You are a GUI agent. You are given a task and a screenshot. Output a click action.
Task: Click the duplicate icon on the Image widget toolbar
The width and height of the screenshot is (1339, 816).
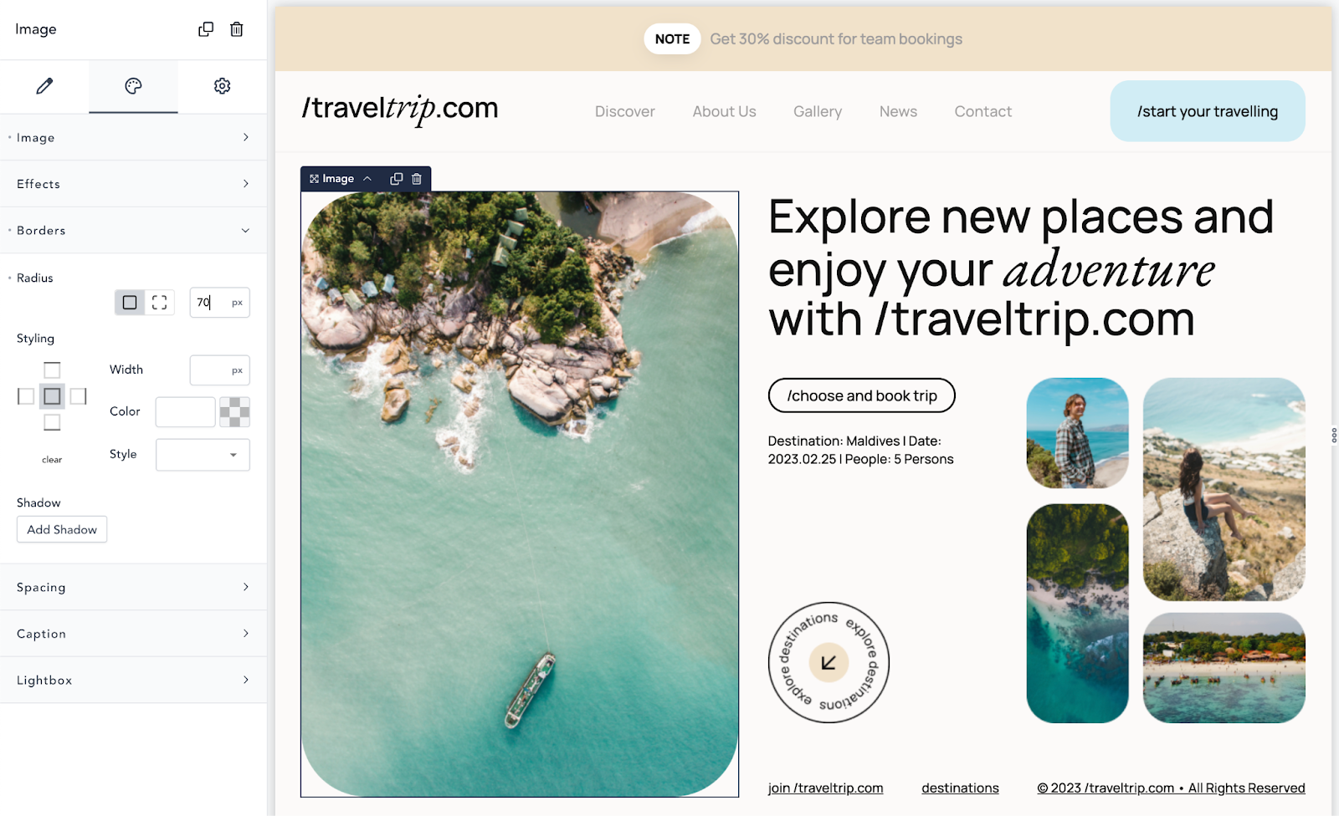tap(397, 179)
